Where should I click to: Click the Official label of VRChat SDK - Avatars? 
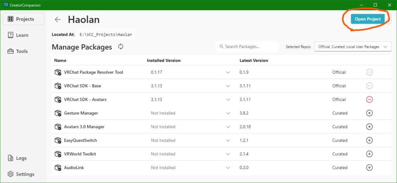click(x=339, y=100)
